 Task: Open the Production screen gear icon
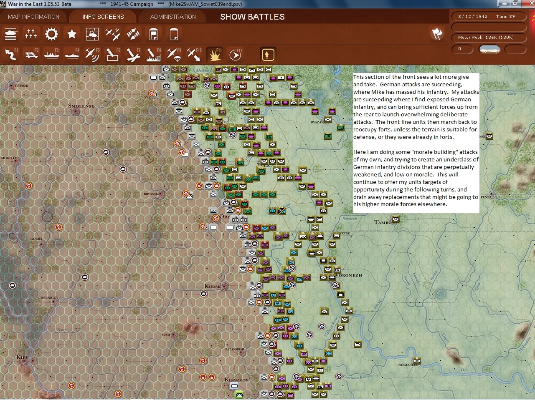pyautogui.click(x=51, y=34)
